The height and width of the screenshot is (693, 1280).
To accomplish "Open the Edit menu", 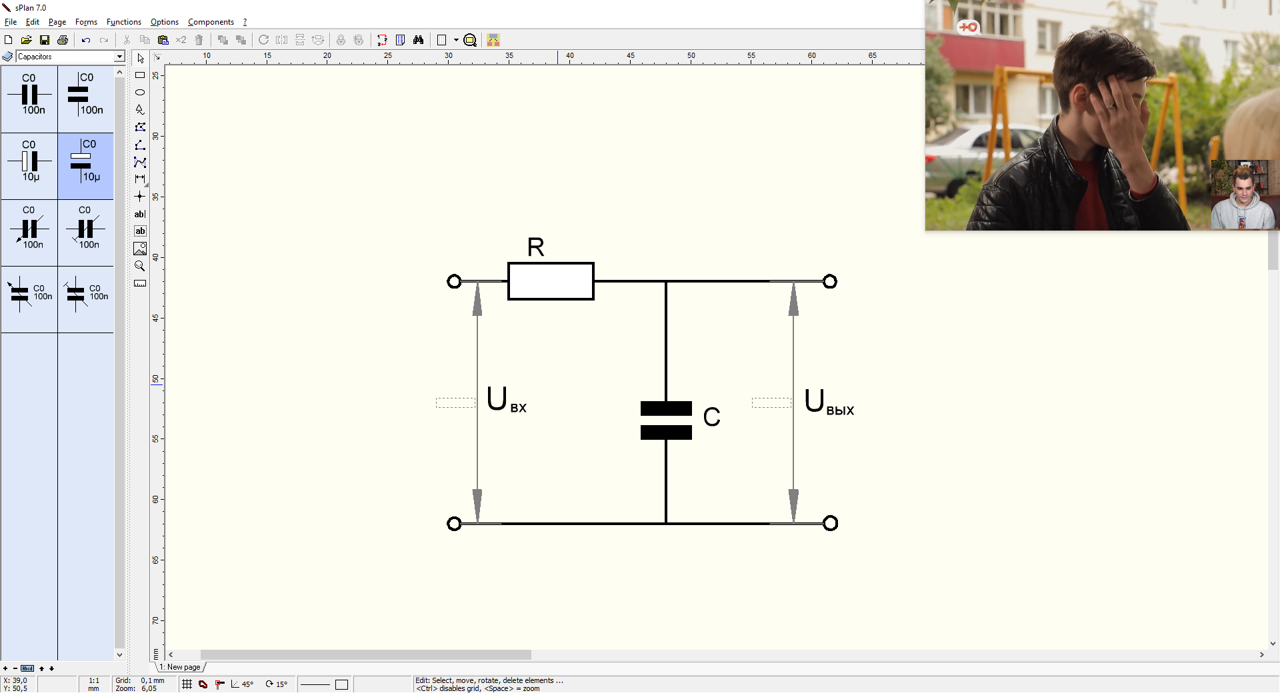I will pyautogui.click(x=33, y=22).
